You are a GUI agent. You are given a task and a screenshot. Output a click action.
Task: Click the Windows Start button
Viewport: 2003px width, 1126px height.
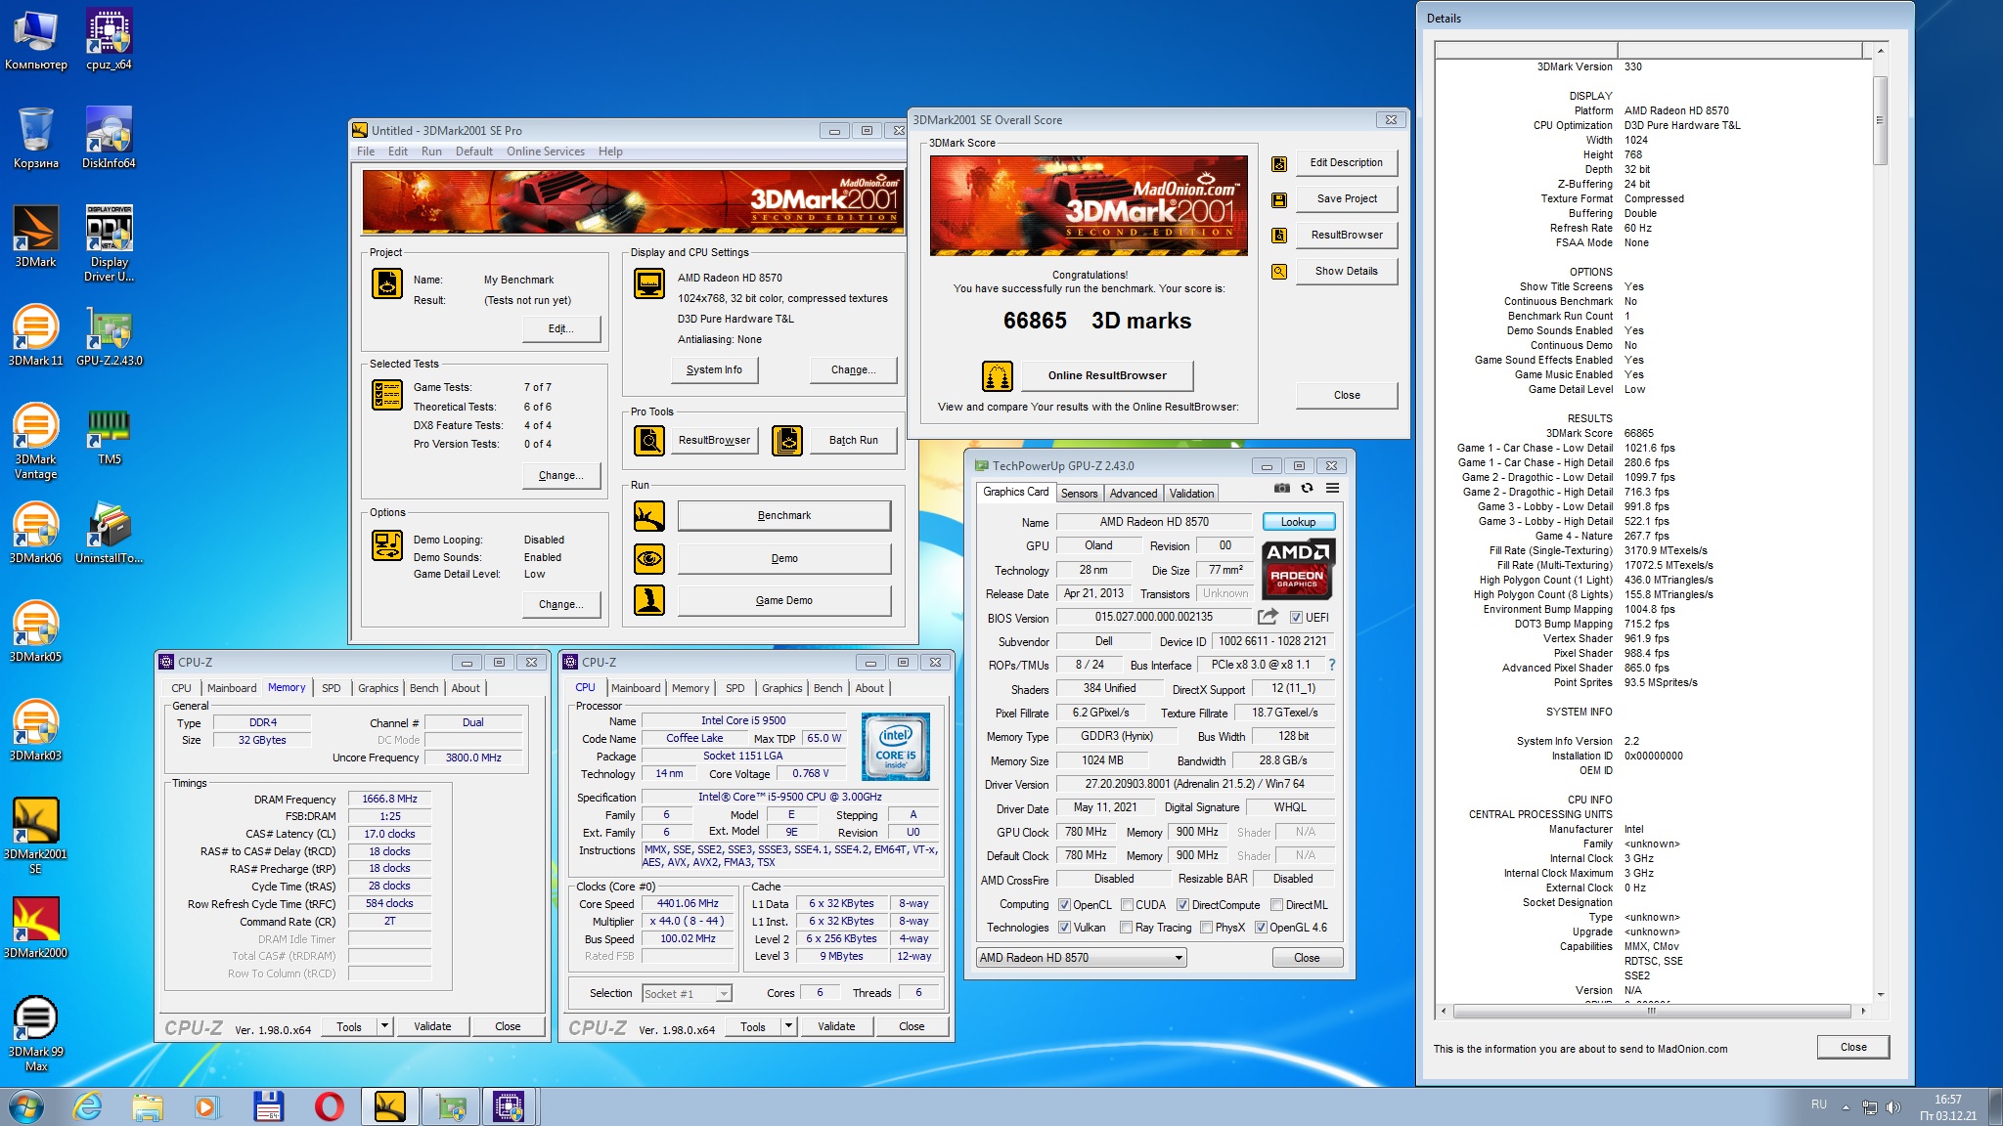26,1107
